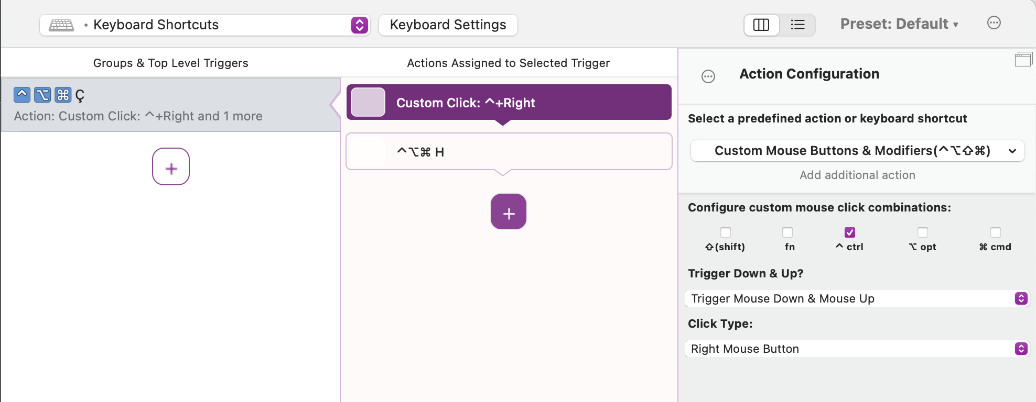Screen dimensions: 1036x402
Task: Open the Keyboard Shortcuts trigger type dropdown
Action: tap(205, 25)
